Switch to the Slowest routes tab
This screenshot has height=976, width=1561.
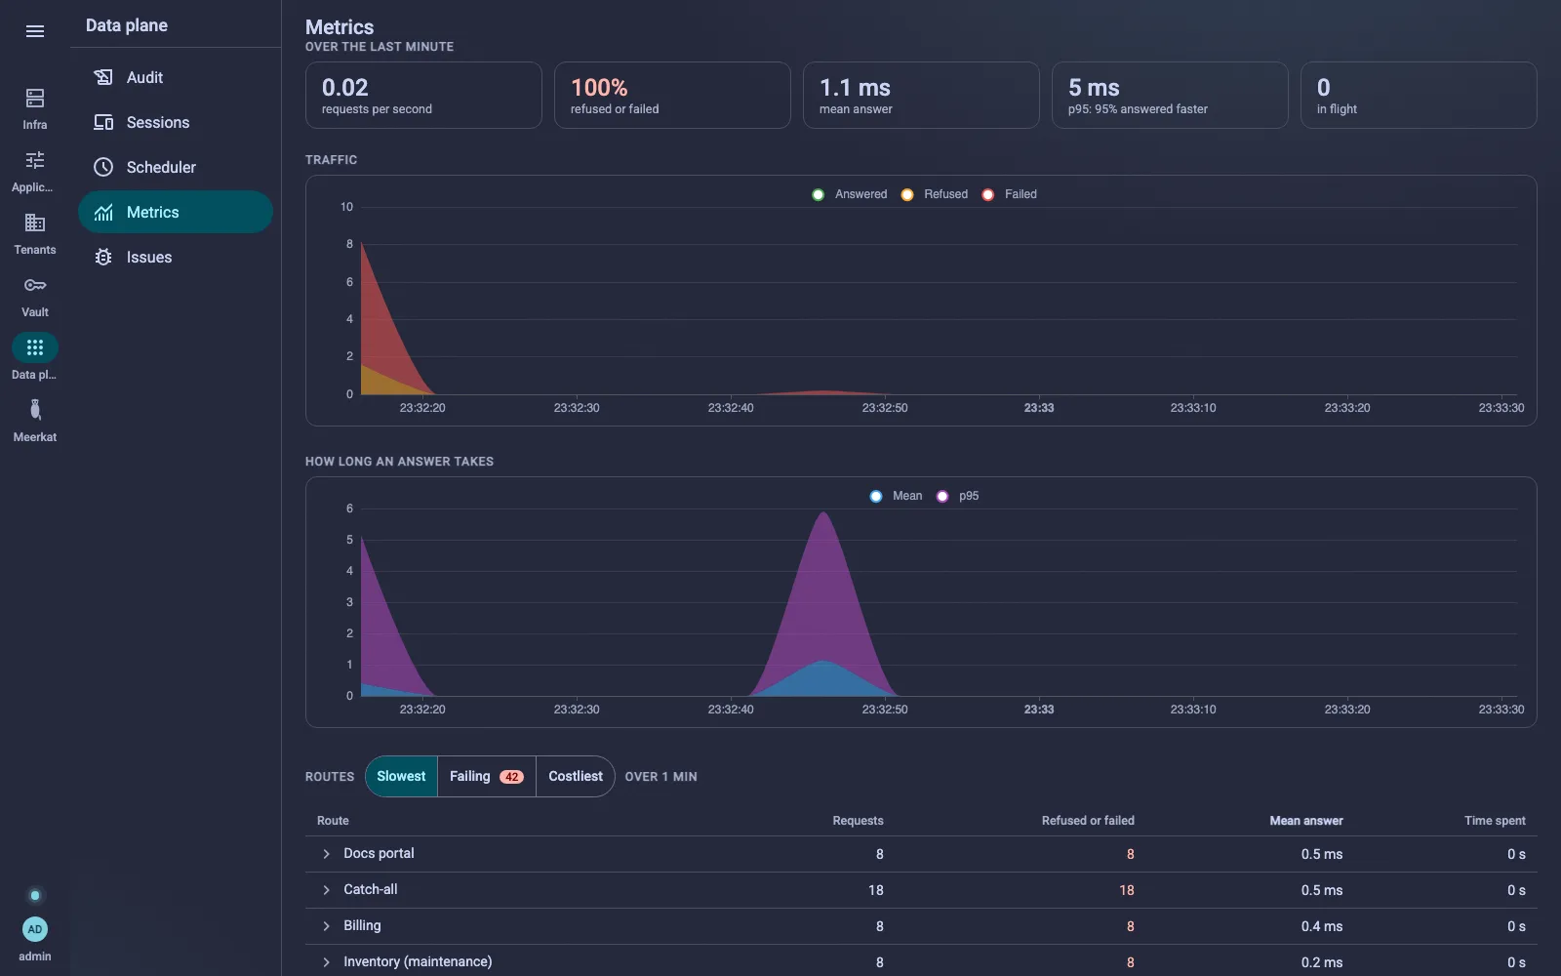pyautogui.click(x=401, y=776)
